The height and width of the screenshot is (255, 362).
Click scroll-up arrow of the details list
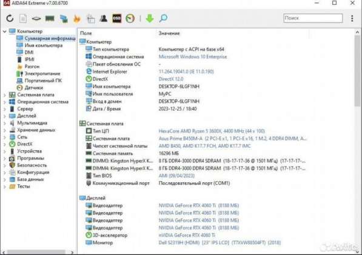coord(357,32)
